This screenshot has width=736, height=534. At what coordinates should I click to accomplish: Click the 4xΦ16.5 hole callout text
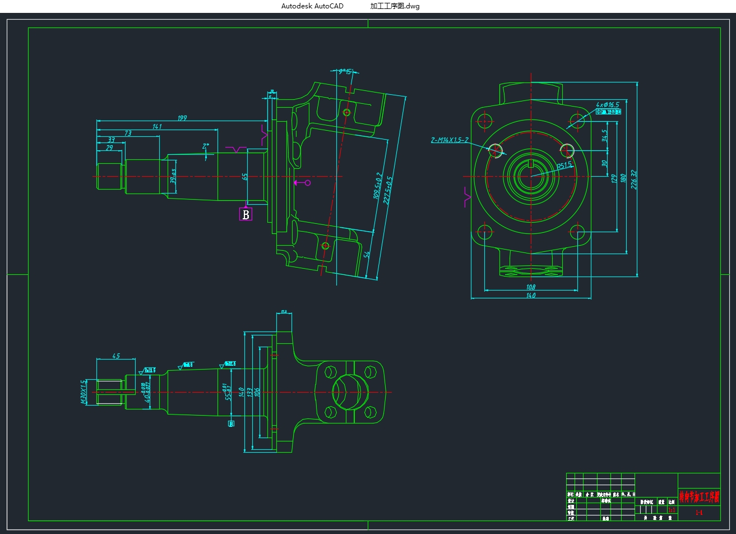pos(608,104)
